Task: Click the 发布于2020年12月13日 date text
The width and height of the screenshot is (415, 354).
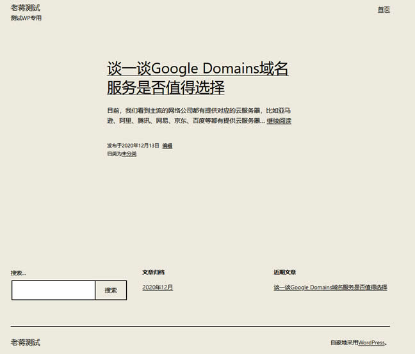Action: coord(133,146)
